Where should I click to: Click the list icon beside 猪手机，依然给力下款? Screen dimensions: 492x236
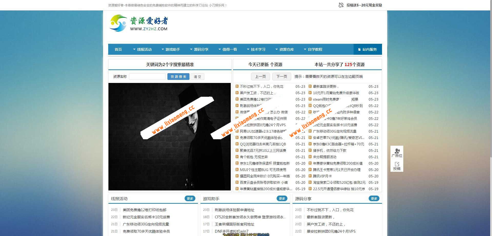coord(310,150)
